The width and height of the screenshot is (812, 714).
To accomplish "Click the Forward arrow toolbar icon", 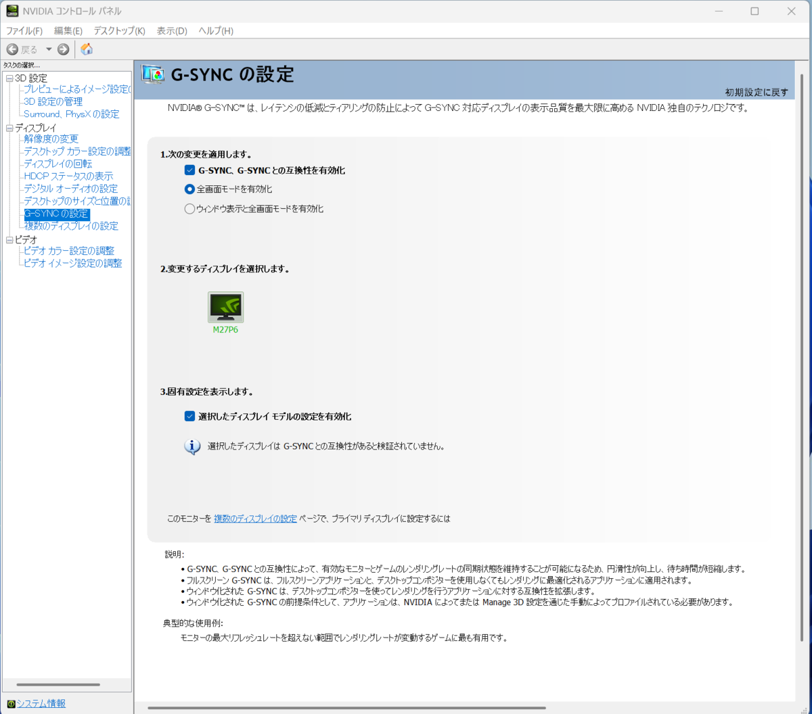I will [63, 49].
